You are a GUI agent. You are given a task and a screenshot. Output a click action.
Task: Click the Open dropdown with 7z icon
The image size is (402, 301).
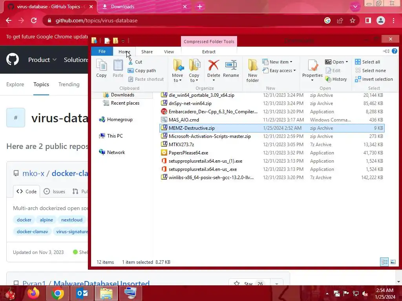336,62
